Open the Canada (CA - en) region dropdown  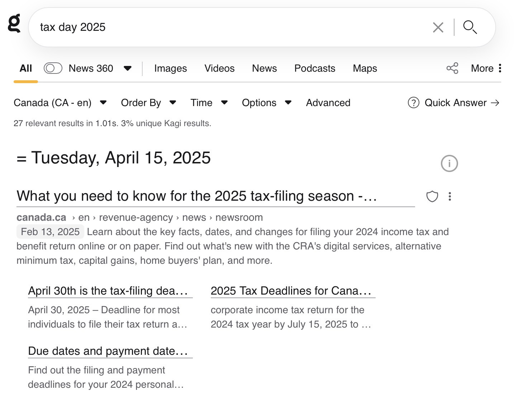[60, 103]
